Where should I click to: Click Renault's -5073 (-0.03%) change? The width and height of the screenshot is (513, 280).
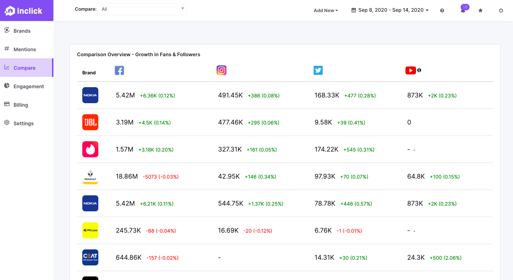(161, 177)
